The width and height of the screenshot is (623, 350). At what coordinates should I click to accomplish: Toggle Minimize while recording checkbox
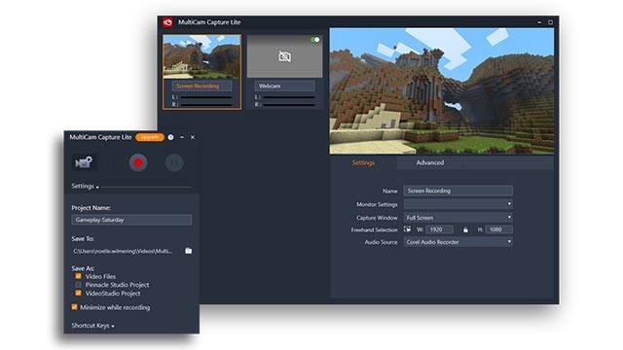[x=74, y=307]
